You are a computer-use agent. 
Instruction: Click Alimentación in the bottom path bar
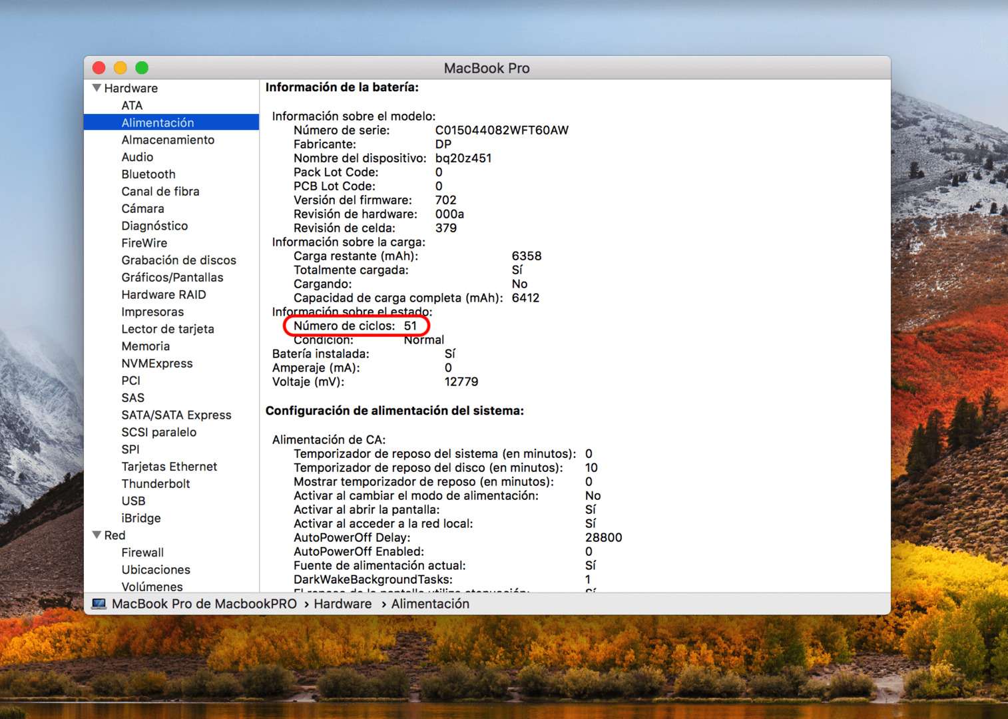(430, 604)
